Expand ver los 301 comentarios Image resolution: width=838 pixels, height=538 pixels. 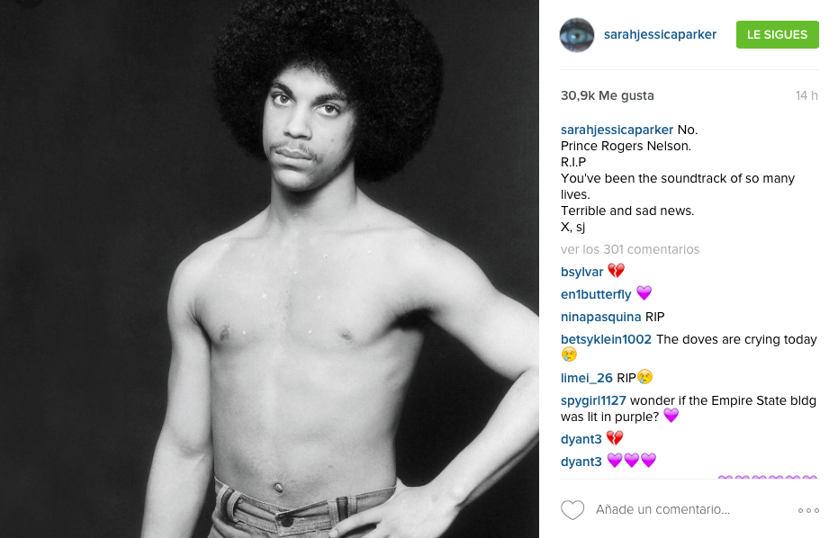(630, 249)
